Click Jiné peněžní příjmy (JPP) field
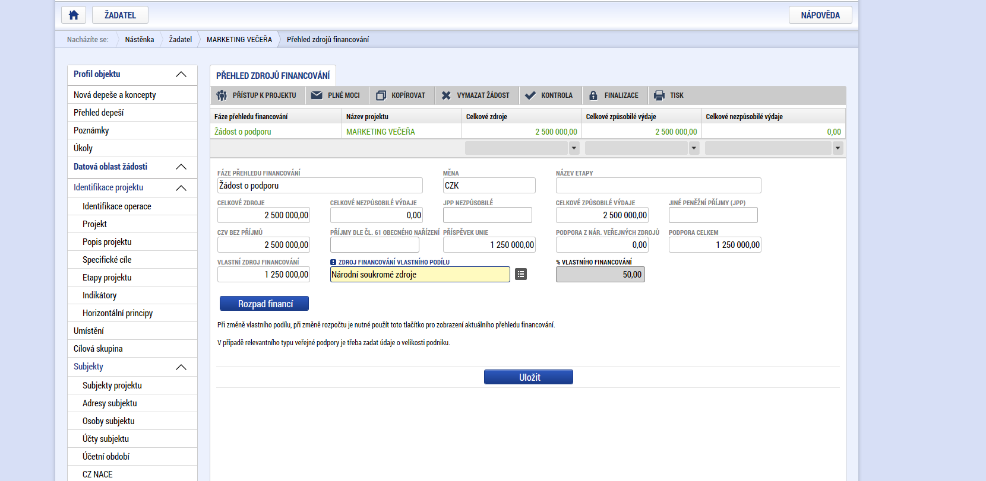The height and width of the screenshot is (481, 986). click(x=713, y=215)
